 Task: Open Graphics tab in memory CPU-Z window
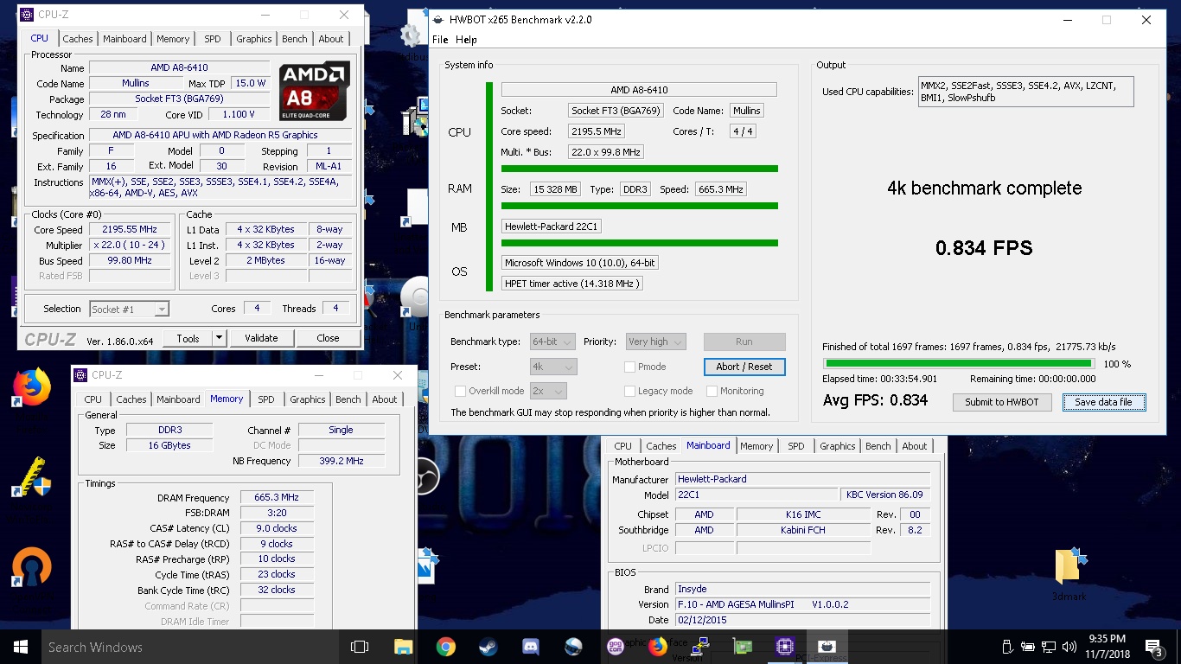308,399
